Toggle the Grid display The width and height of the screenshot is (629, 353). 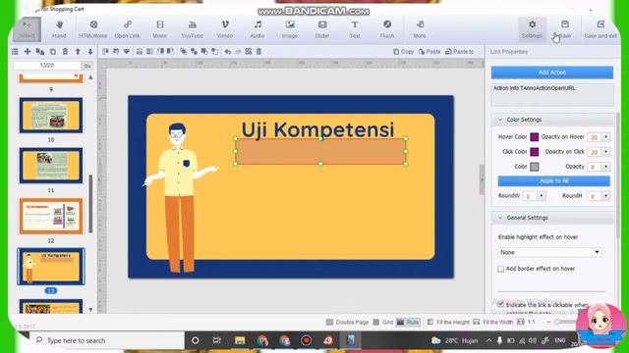(x=383, y=323)
